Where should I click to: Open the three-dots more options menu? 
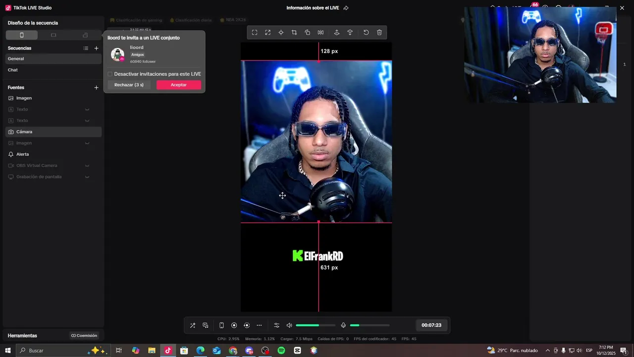click(x=259, y=325)
